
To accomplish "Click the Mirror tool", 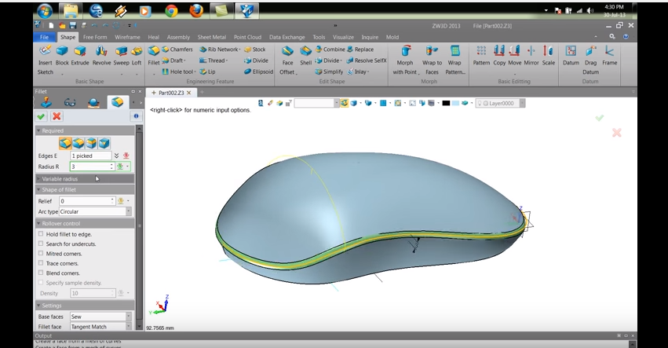I will click(531, 56).
